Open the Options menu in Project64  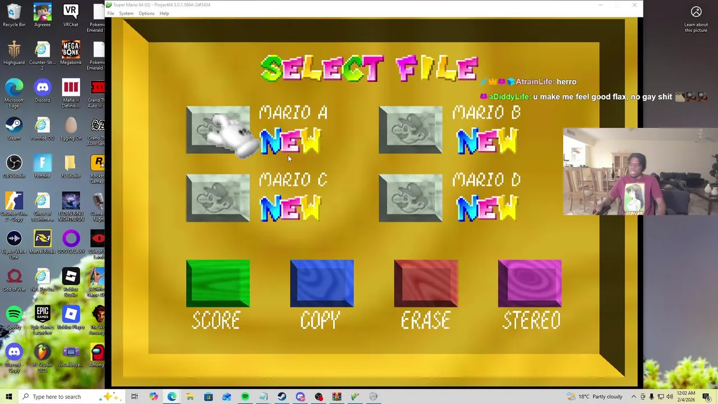coord(146,13)
